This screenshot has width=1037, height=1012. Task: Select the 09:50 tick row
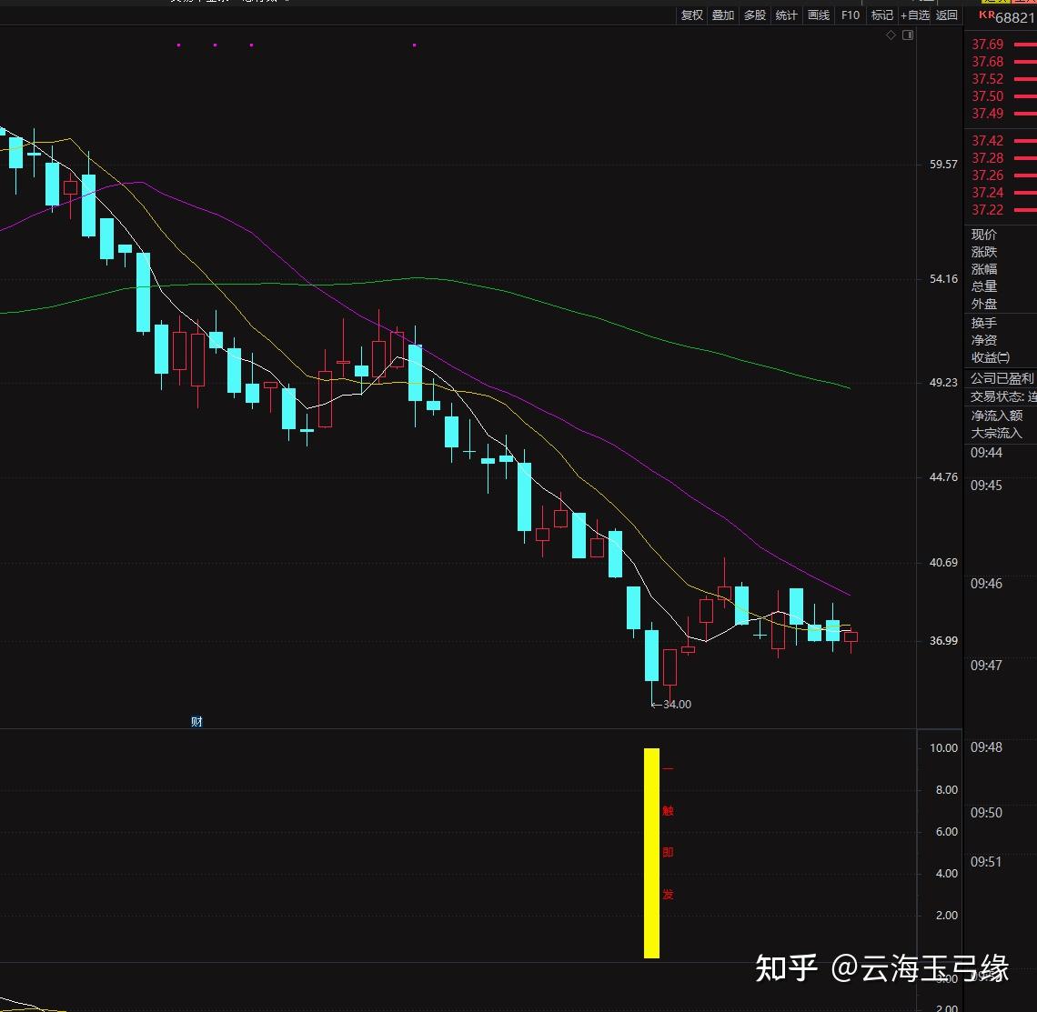[x=986, y=812]
